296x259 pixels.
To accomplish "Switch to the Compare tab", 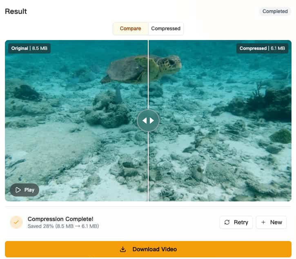I will click(x=130, y=29).
